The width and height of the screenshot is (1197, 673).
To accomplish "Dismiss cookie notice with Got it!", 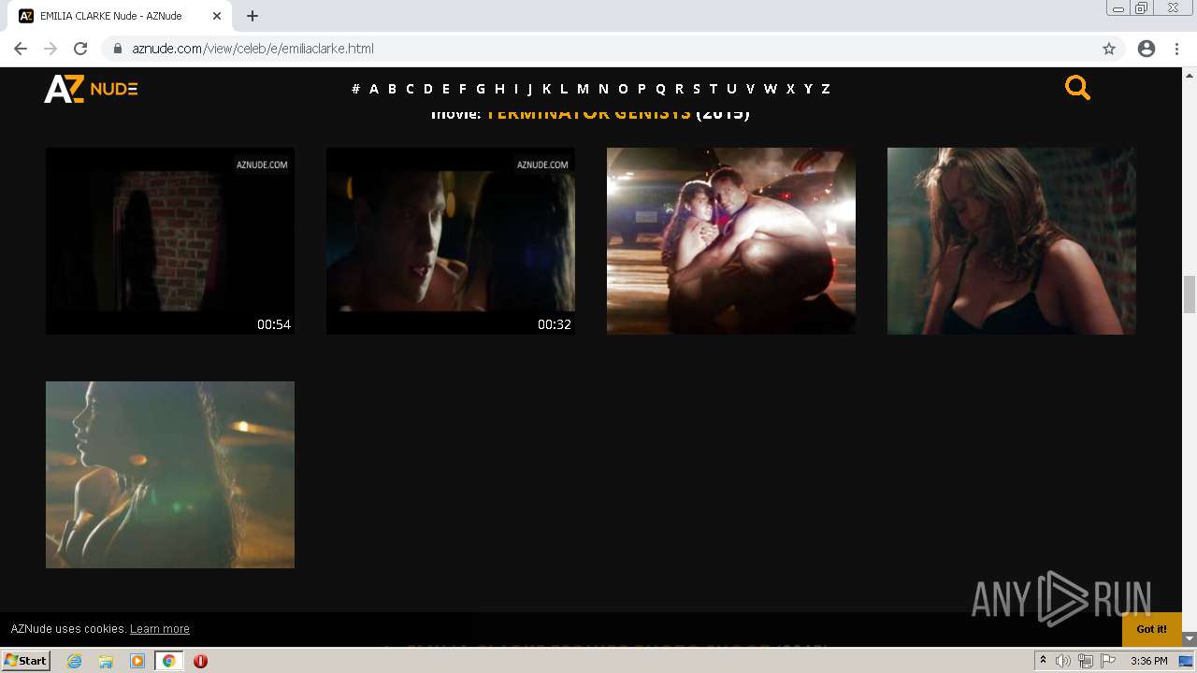I will 1151,629.
